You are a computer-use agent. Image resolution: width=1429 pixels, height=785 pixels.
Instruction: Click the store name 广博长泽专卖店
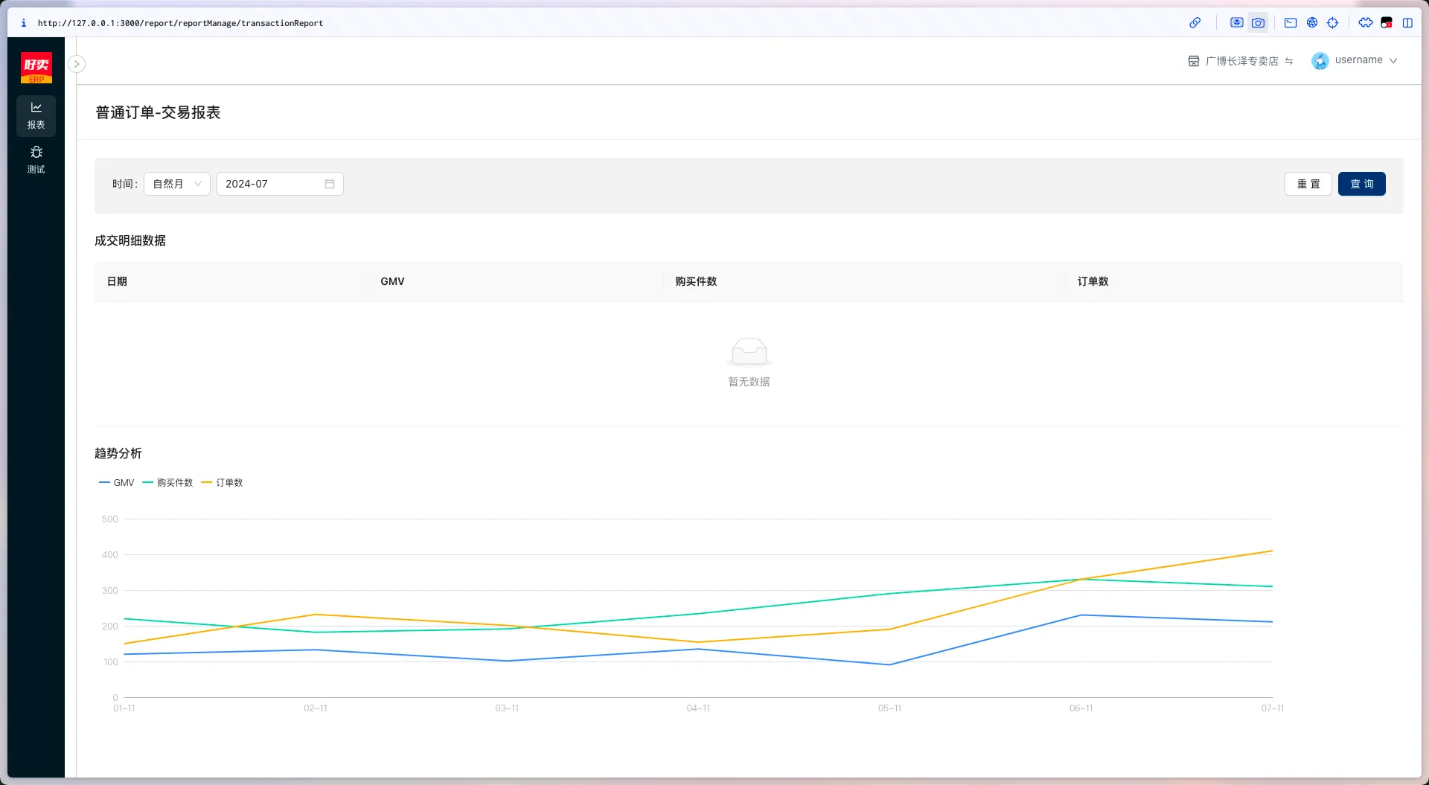[x=1242, y=61]
